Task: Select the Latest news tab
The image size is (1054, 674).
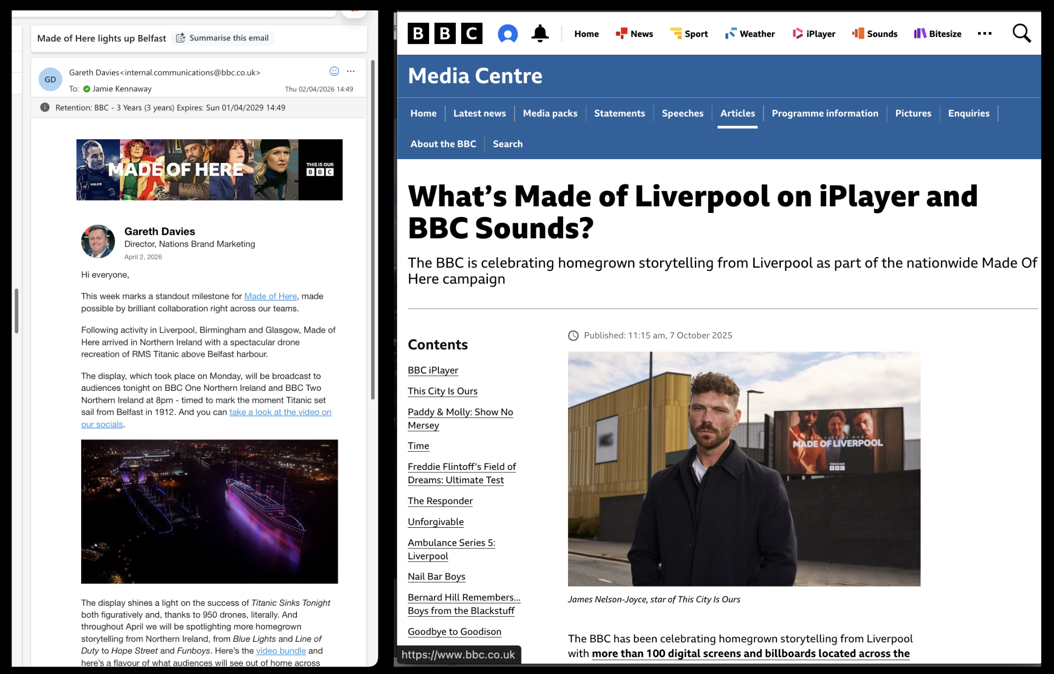Action: click(479, 113)
